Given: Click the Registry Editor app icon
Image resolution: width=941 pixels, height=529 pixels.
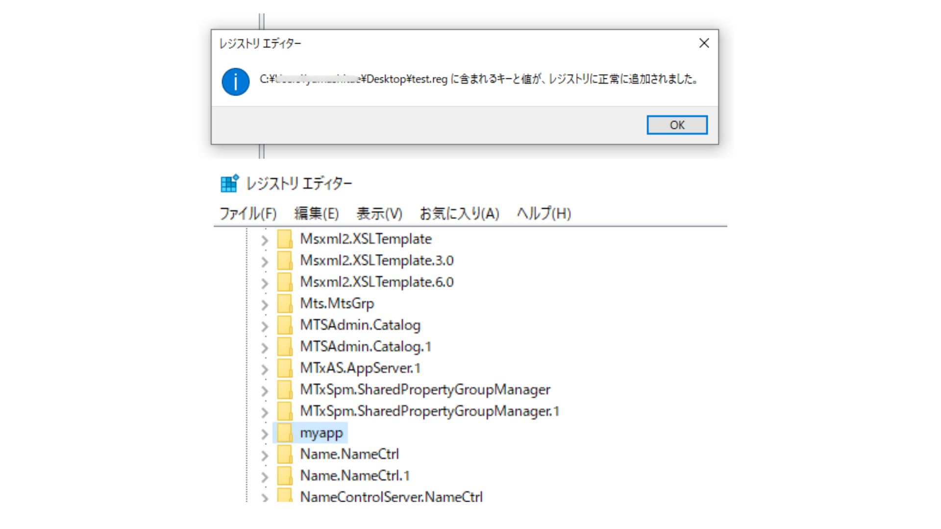Looking at the screenshot, I should point(229,183).
